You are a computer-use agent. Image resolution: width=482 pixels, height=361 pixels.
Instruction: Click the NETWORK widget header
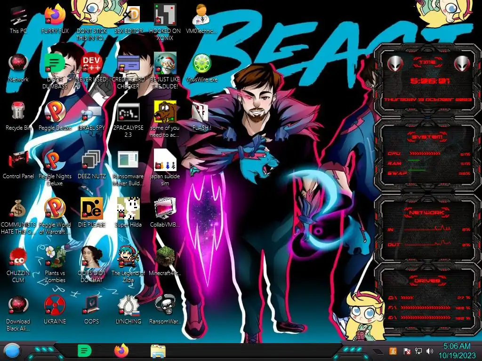[x=427, y=212]
